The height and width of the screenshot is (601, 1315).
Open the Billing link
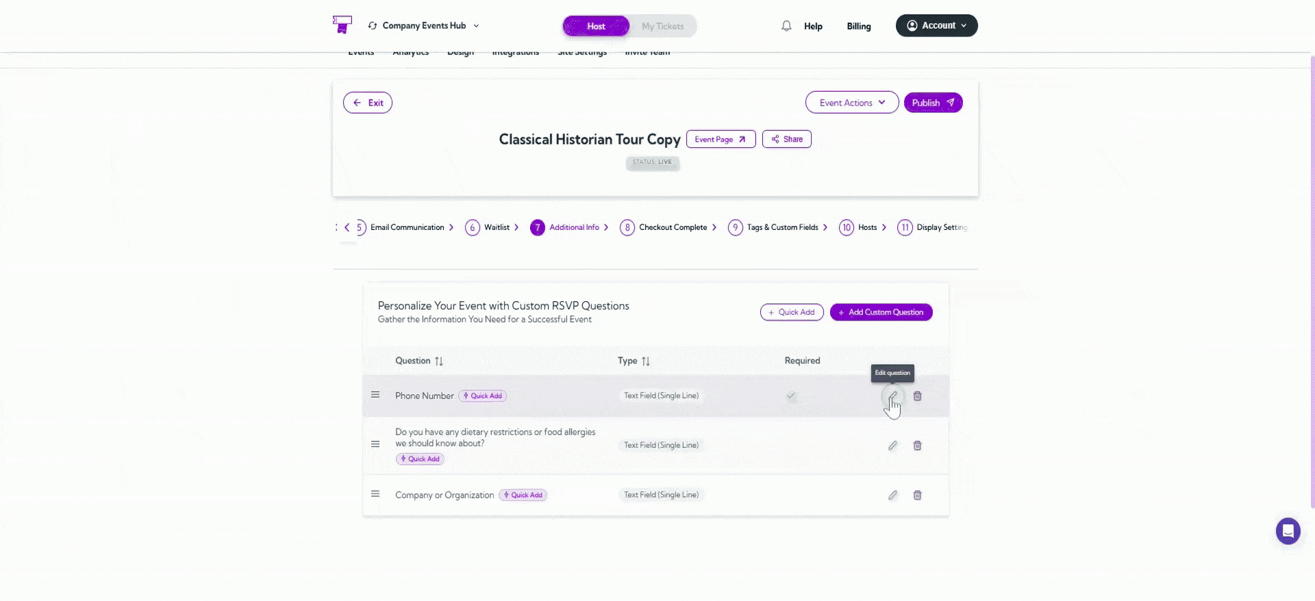858,26
